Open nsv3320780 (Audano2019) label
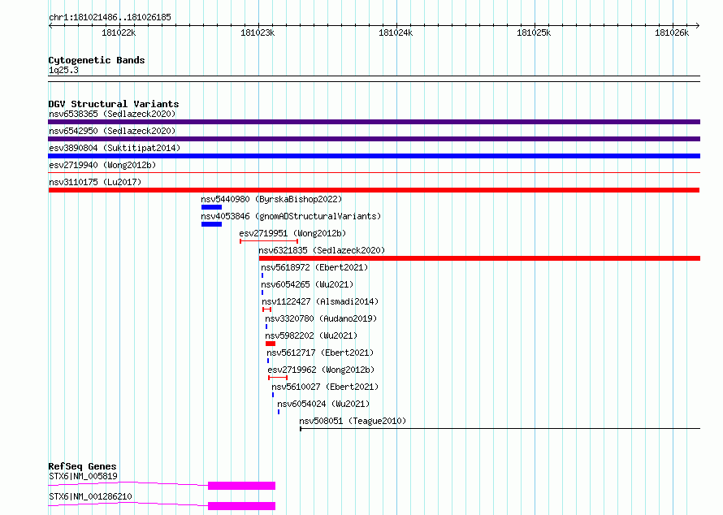723x515 pixels. 321,318
